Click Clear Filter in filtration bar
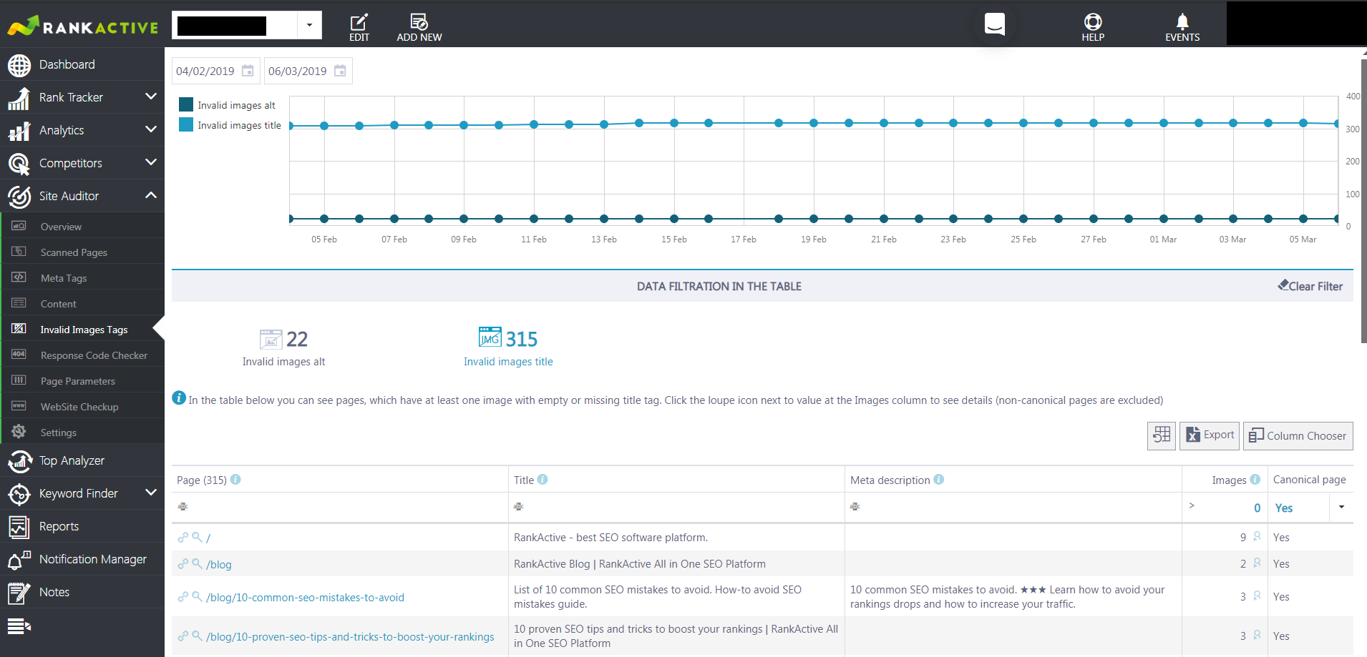The image size is (1367, 657). tap(1310, 286)
